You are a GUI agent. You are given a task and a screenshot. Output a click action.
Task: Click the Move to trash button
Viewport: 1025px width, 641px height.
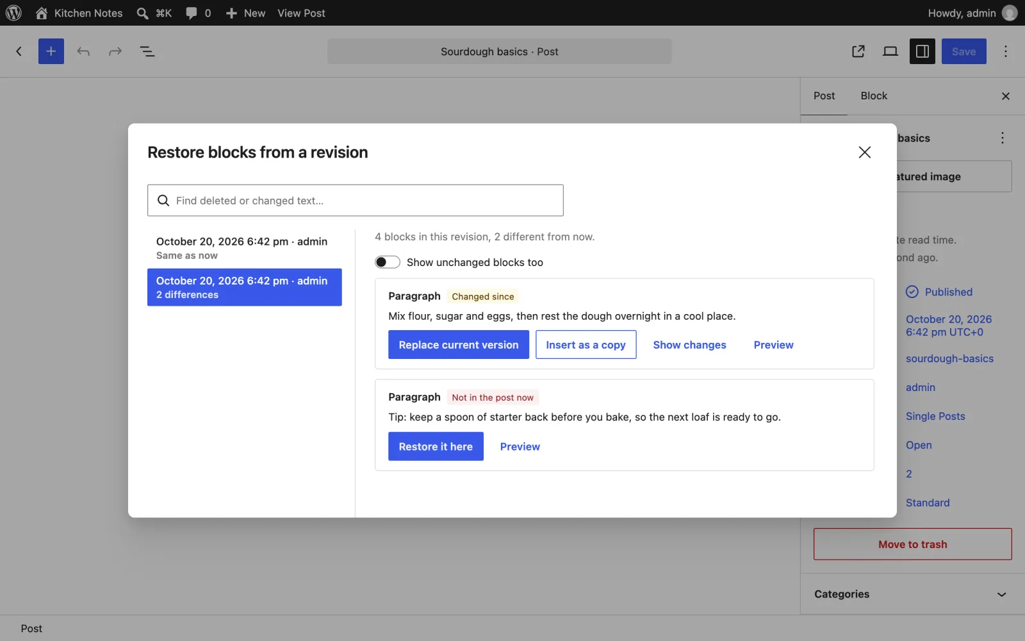pyautogui.click(x=913, y=544)
